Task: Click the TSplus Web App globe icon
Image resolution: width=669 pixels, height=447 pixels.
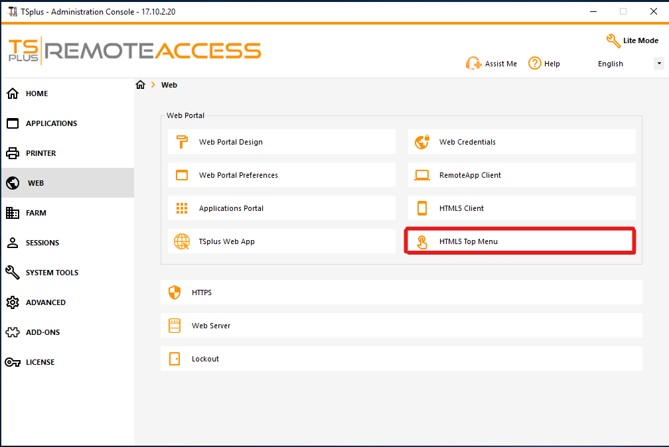Action: [182, 241]
